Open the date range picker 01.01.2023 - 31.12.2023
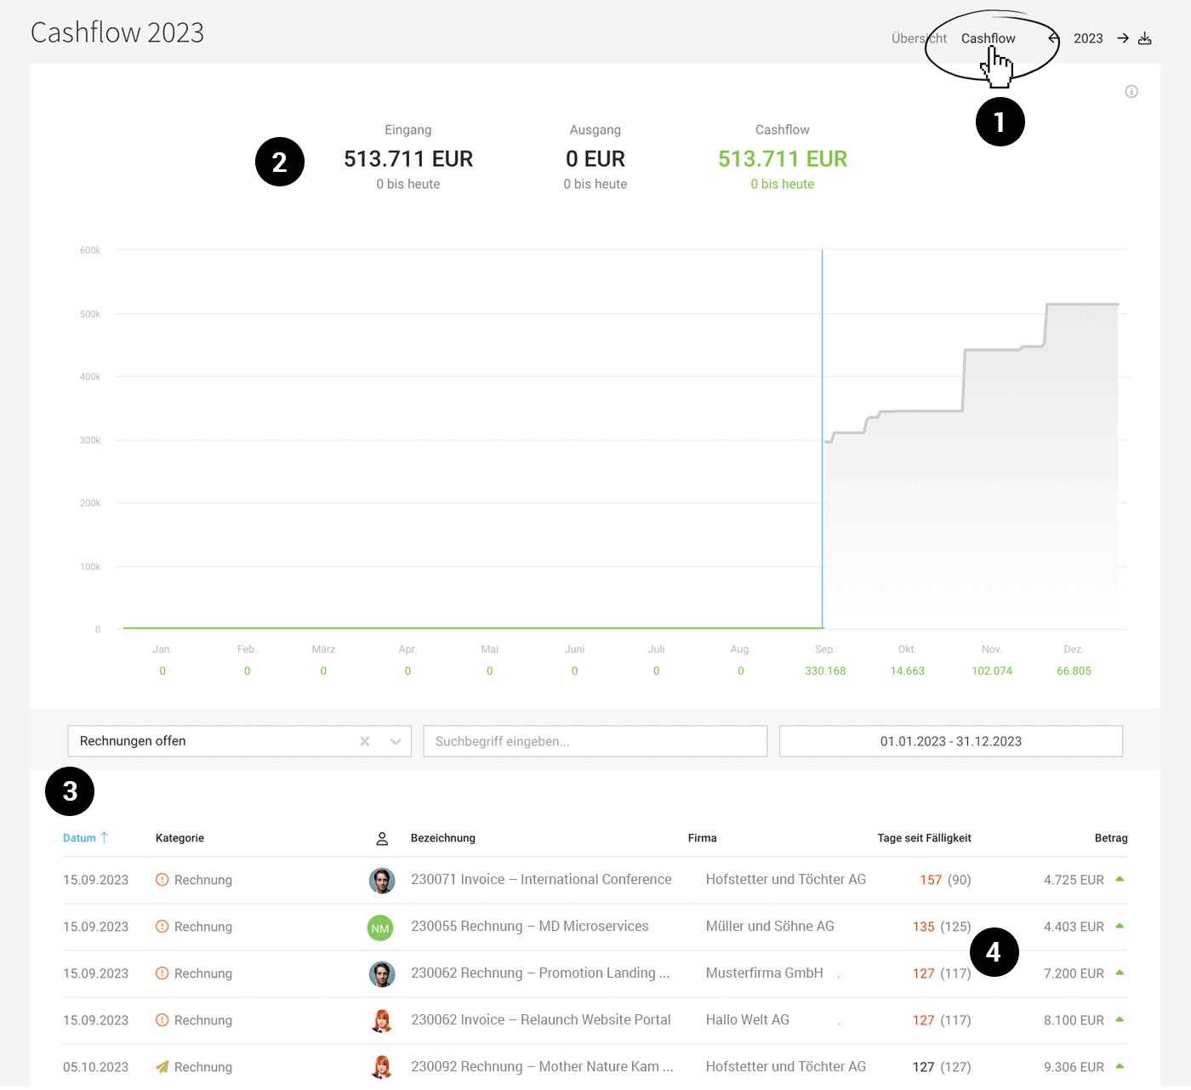 click(x=950, y=741)
